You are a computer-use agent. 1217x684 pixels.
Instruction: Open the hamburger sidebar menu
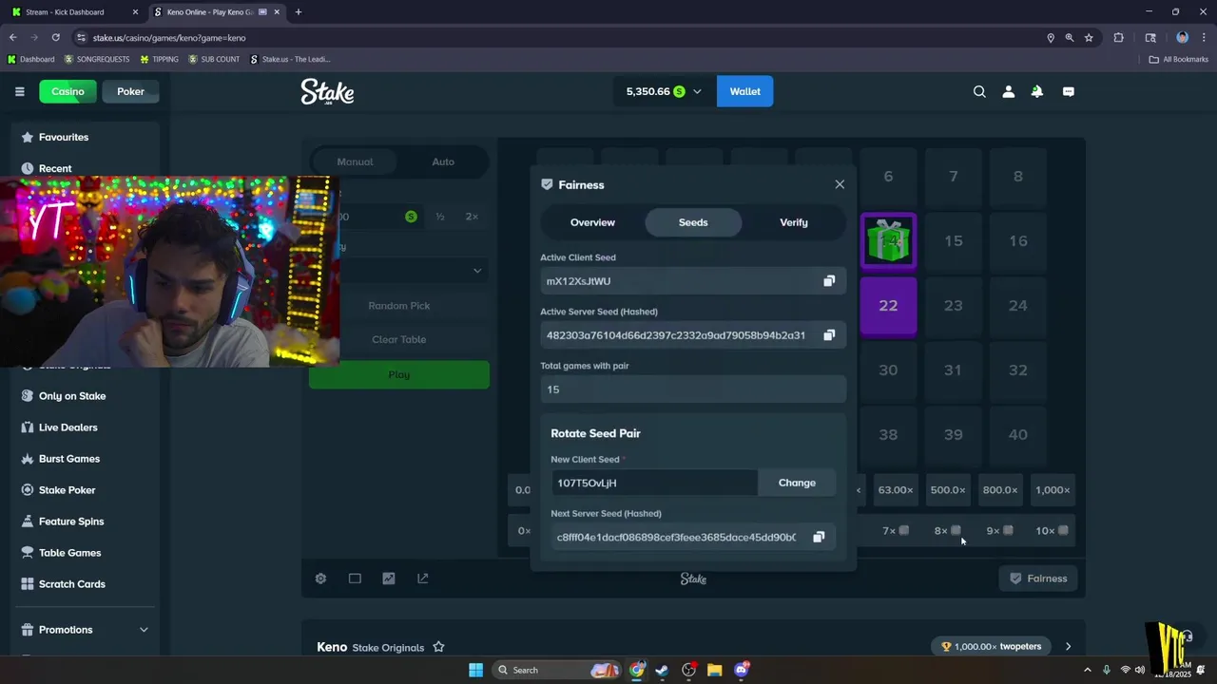pos(19,91)
